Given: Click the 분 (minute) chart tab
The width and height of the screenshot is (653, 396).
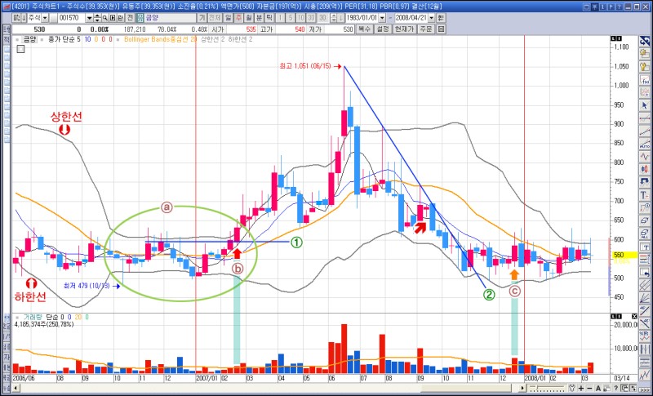Looking at the screenshot, I should click(x=259, y=17).
